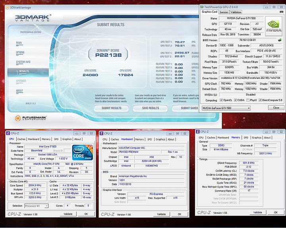Screen dimensions: 286x228
Task: Click OK in the CPU-Z CPU window
Action: [86, 214]
